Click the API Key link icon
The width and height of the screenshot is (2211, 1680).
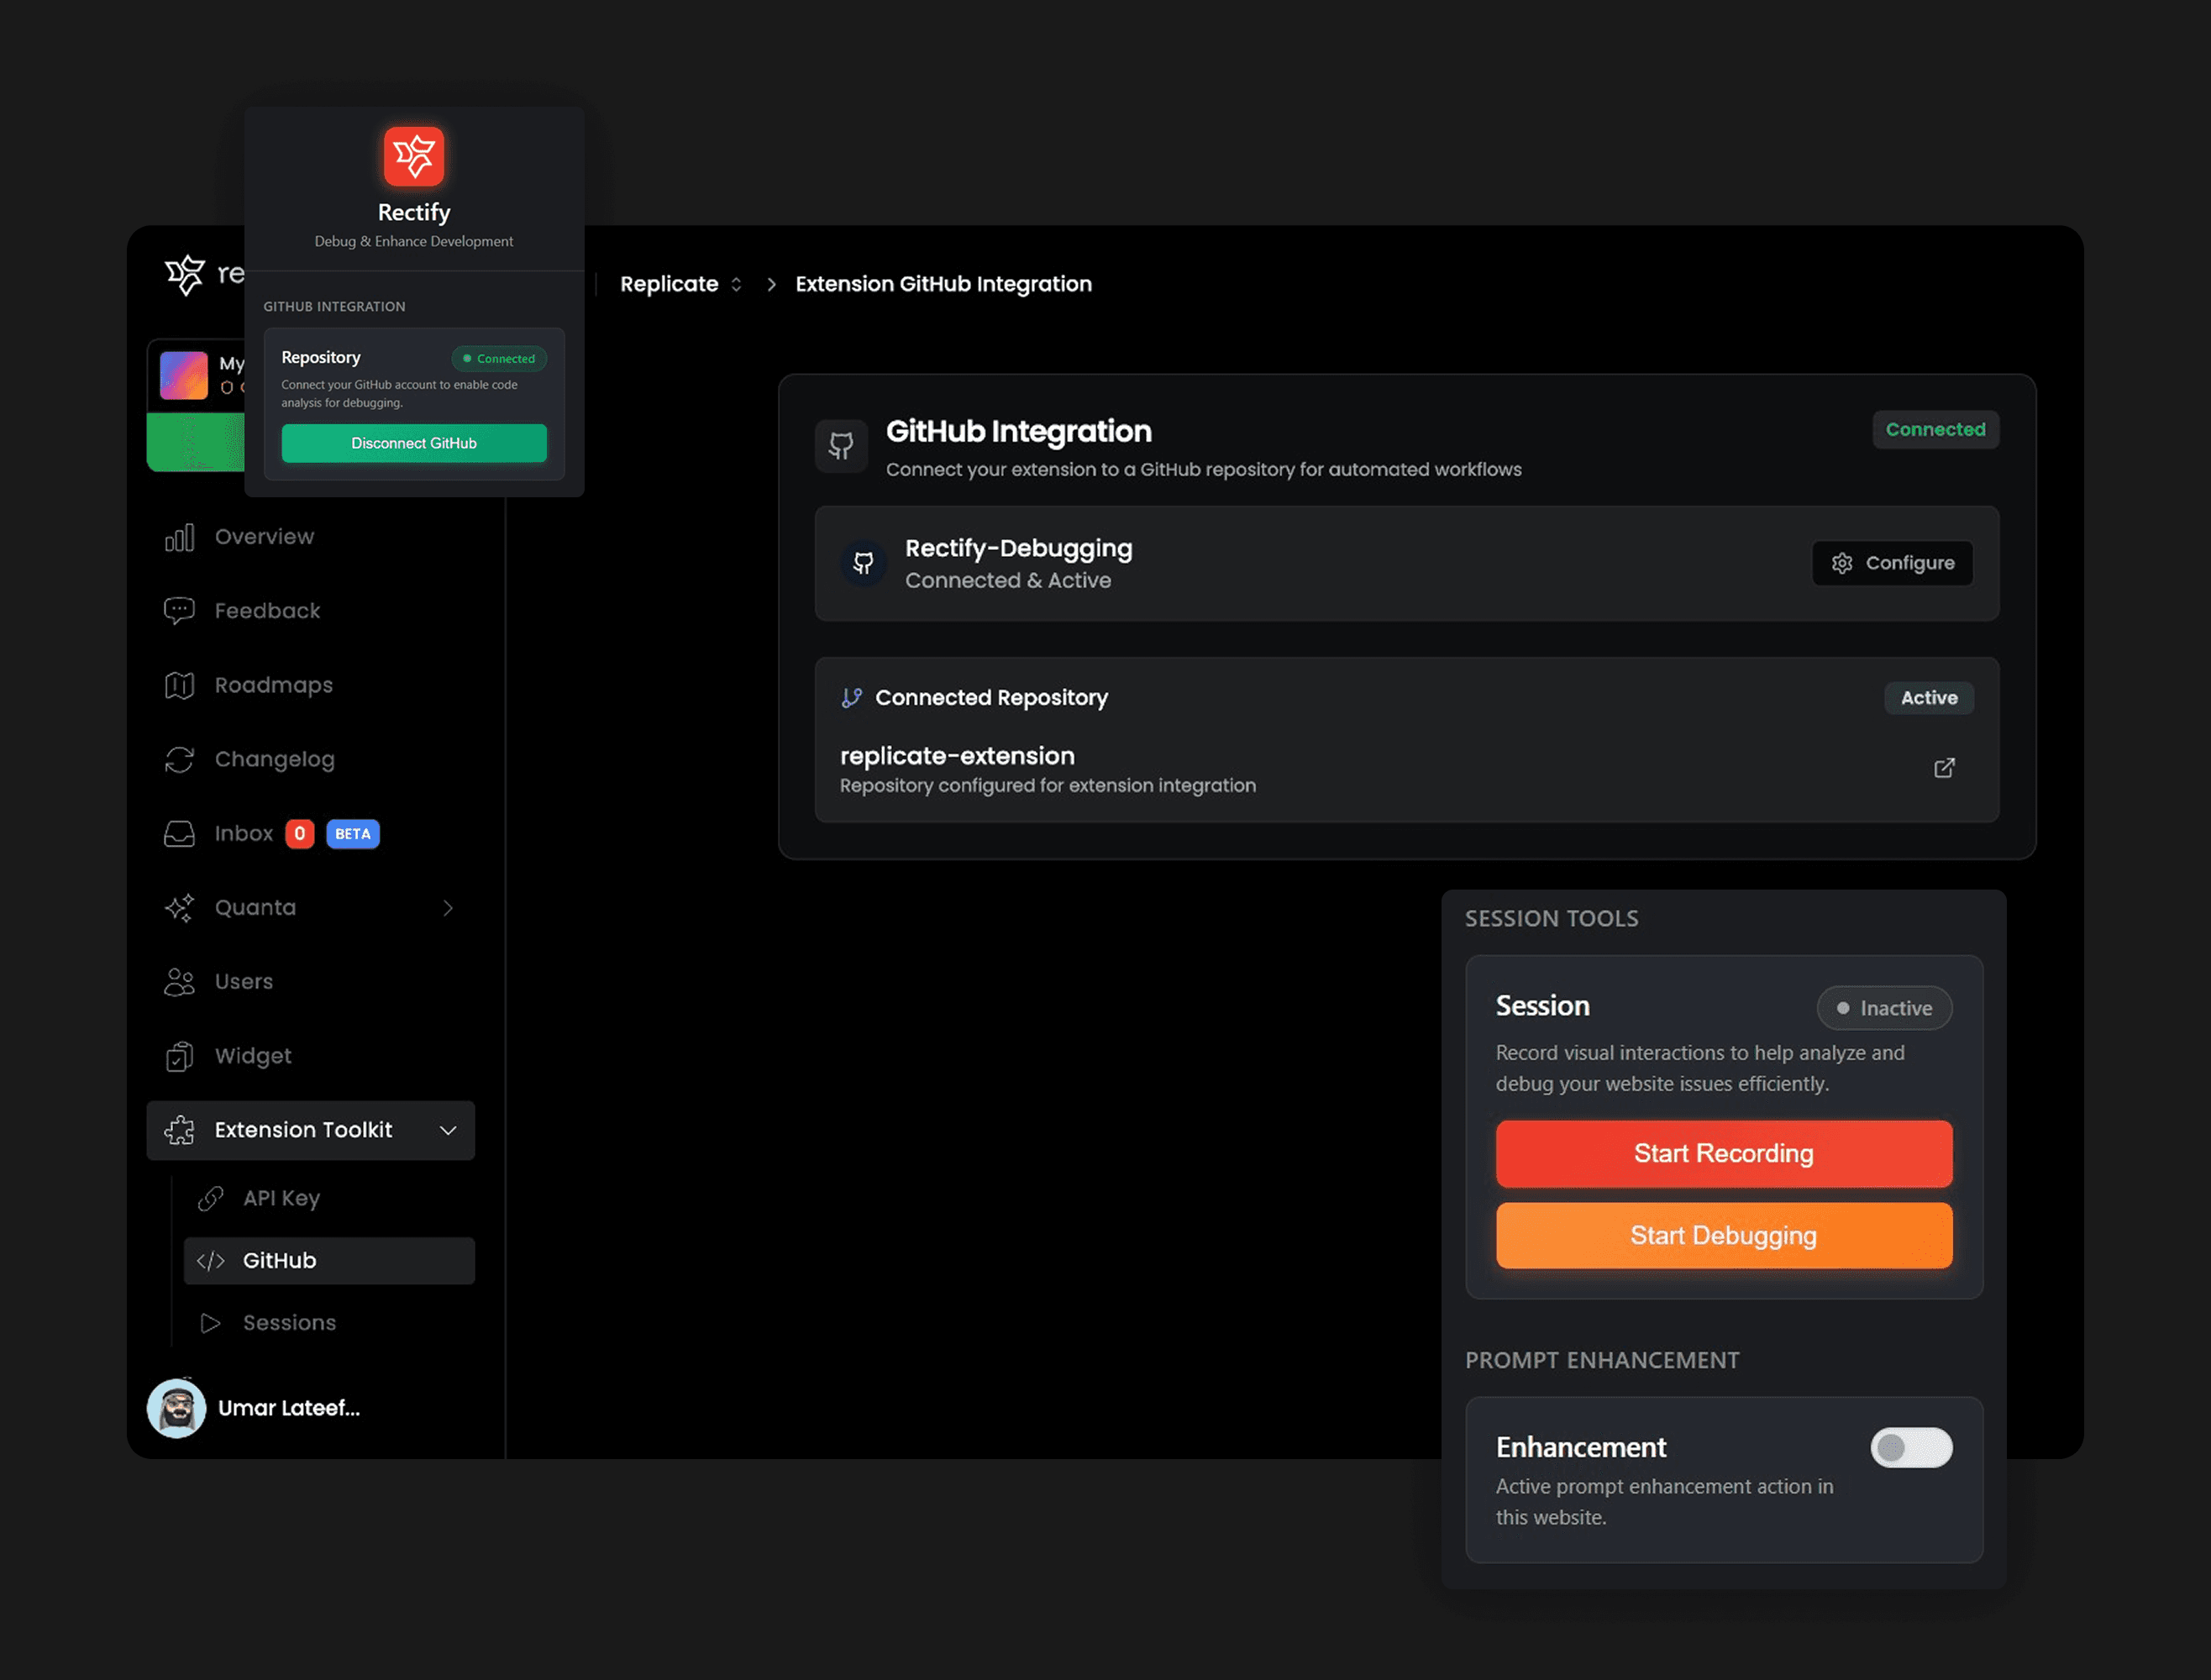coord(210,1198)
